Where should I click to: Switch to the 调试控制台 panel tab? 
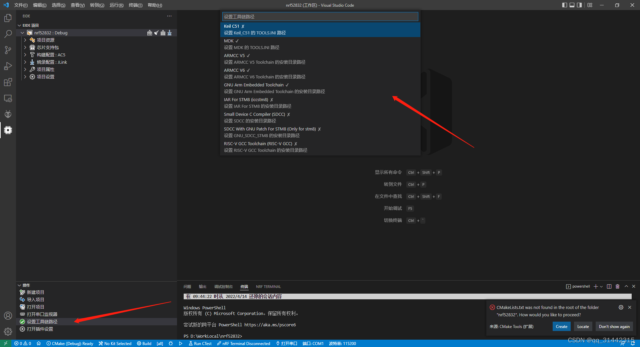click(x=223, y=287)
